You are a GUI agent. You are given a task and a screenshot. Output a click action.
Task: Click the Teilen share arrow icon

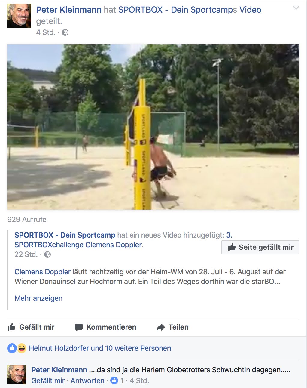point(161,327)
